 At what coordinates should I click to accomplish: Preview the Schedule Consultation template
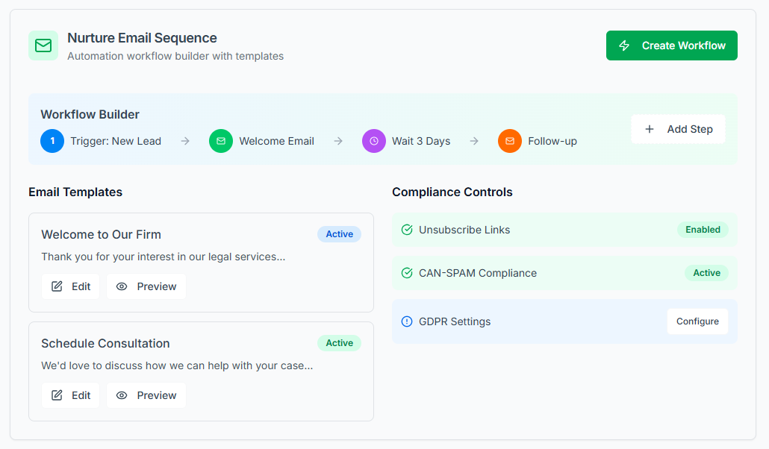coord(146,395)
